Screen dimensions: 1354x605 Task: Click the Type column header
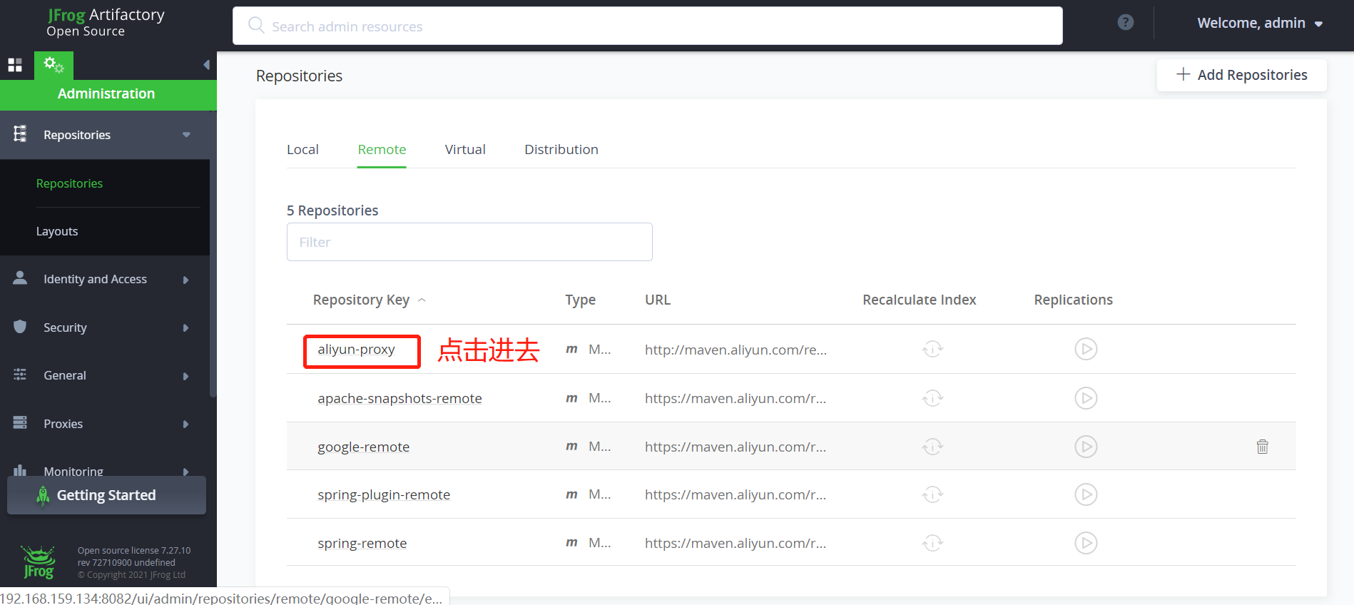580,300
